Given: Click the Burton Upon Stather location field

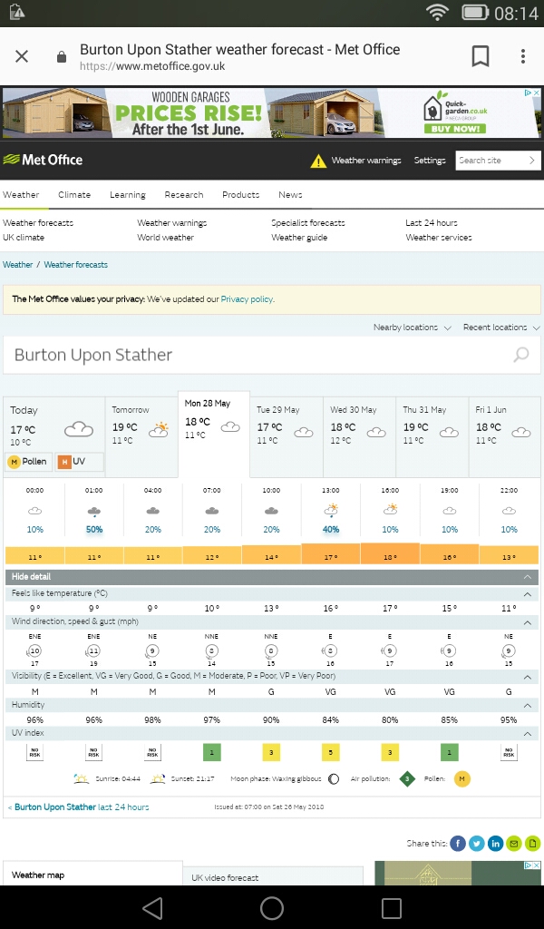Looking at the screenshot, I should [272, 355].
